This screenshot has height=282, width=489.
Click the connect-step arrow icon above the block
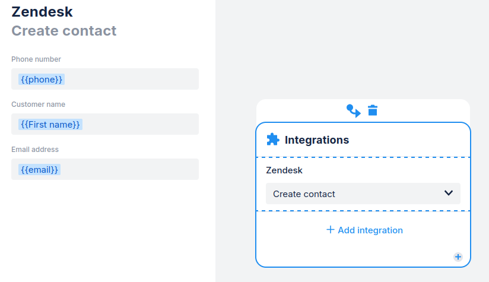coord(353,110)
